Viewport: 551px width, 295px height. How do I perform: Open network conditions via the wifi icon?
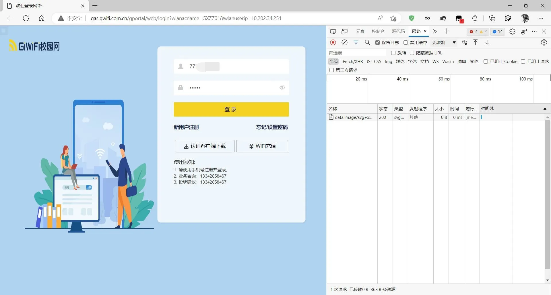pyautogui.click(x=465, y=42)
